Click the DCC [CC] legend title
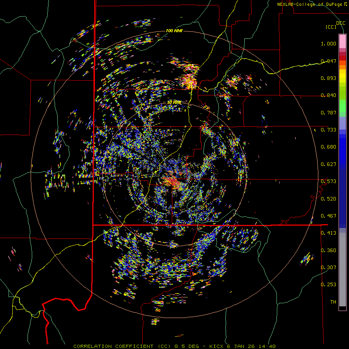 pyautogui.click(x=335, y=25)
